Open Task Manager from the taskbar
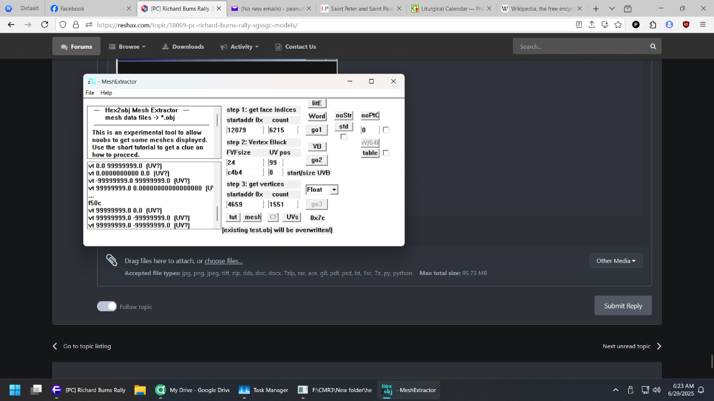The width and height of the screenshot is (714, 401). tap(263, 390)
